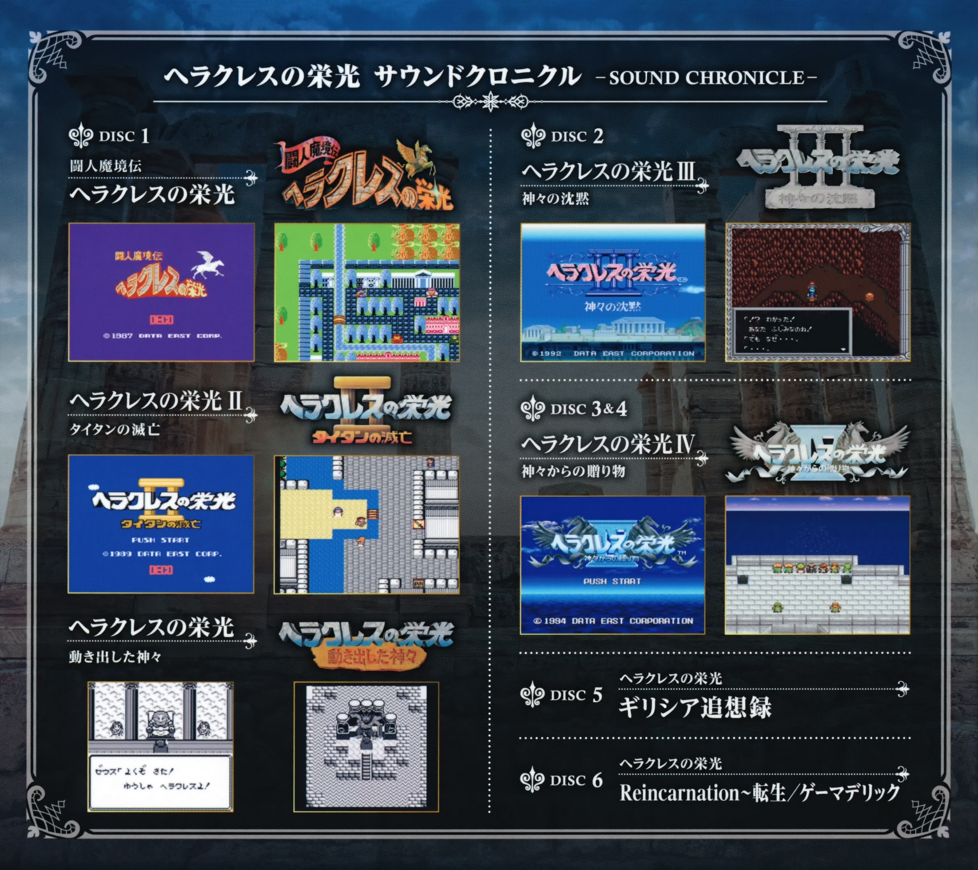The height and width of the screenshot is (870, 978).
Task: Open the Zeus dialogue Game Boy screenshot
Action: [x=160, y=746]
